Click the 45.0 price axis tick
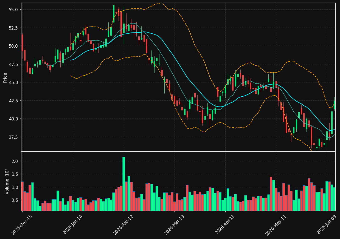 13,82
